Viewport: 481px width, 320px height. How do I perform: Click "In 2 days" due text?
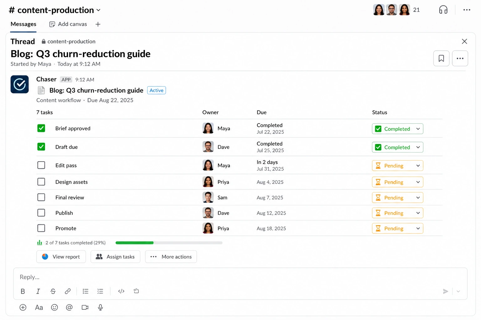pyautogui.click(x=267, y=162)
